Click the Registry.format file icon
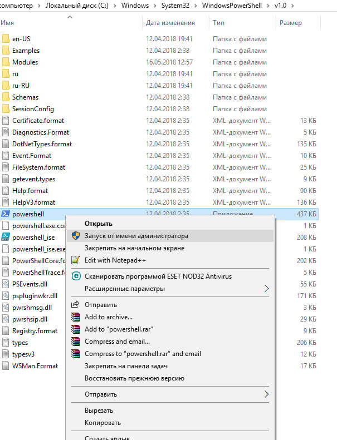Screen dimensions: 337x440 [6, 331]
